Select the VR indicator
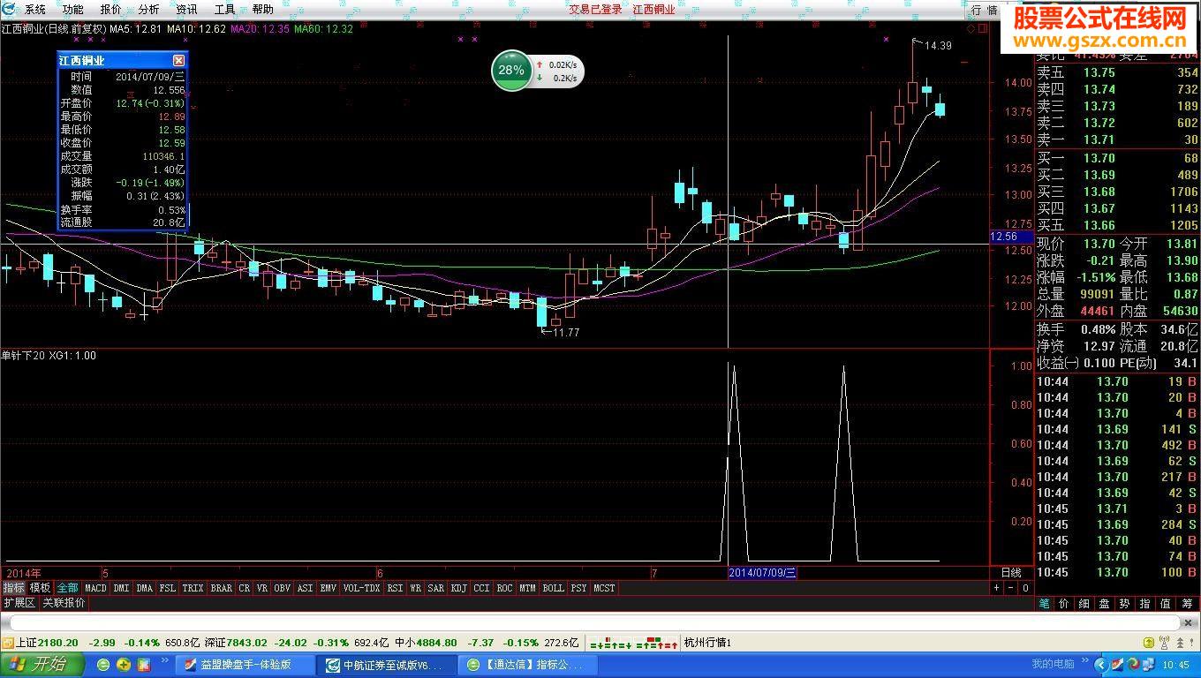The image size is (1201, 678). (262, 587)
